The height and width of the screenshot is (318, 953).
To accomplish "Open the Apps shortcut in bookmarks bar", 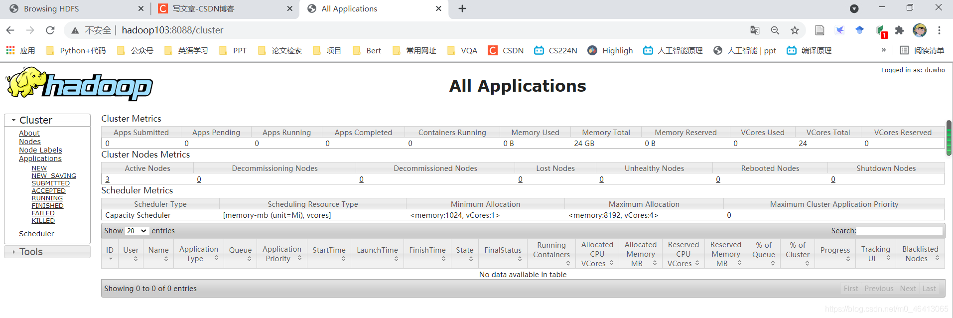I will tap(20, 50).
